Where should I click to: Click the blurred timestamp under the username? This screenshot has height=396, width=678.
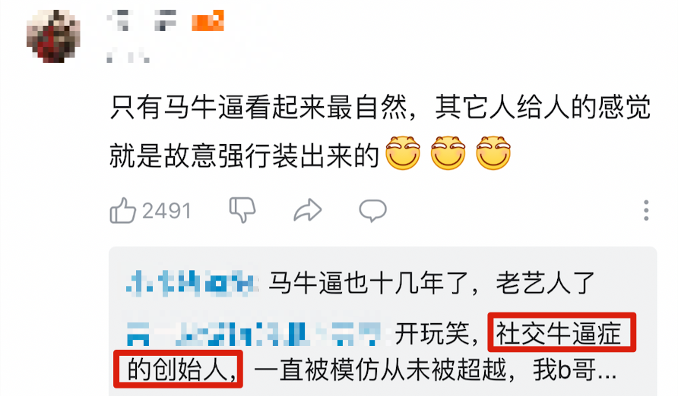click(128, 57)
